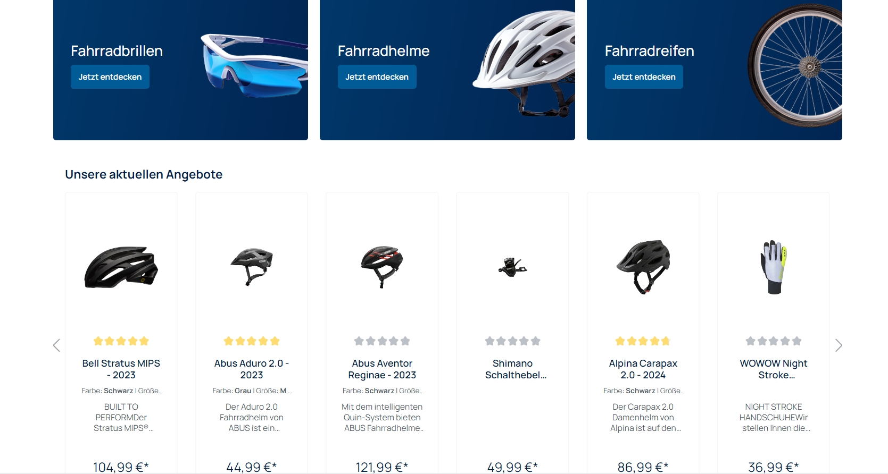Click the Fahrradhelme banner helmet picture
Screen dimensions: 888x474
[x=524, y=64]
